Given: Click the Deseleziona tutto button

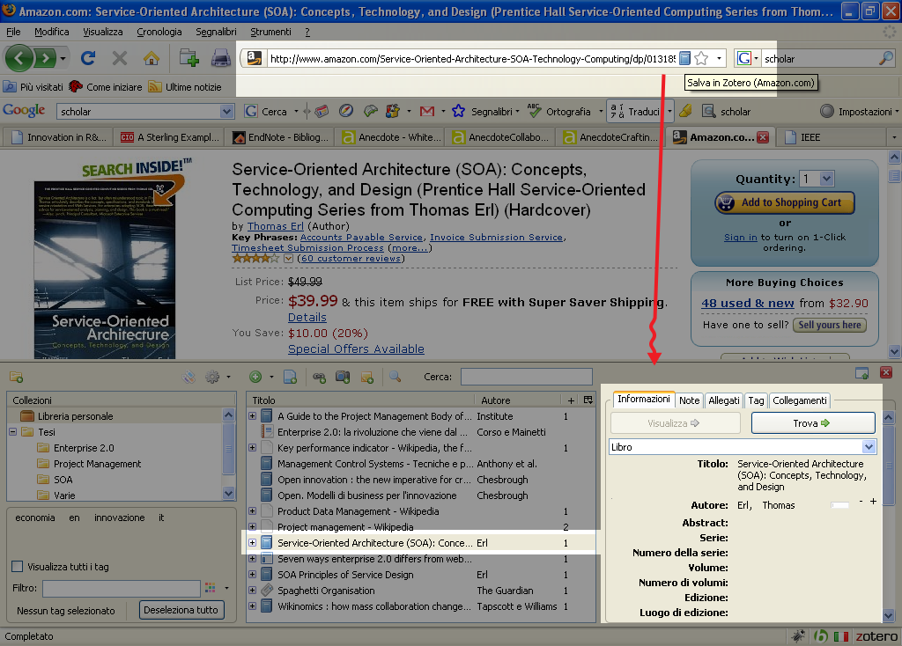Looking at the screenshot, I should 181,610.
